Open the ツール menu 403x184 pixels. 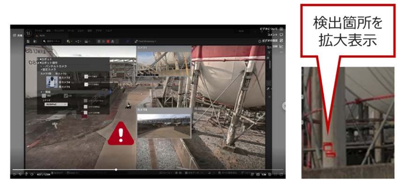tap(71, 30)
